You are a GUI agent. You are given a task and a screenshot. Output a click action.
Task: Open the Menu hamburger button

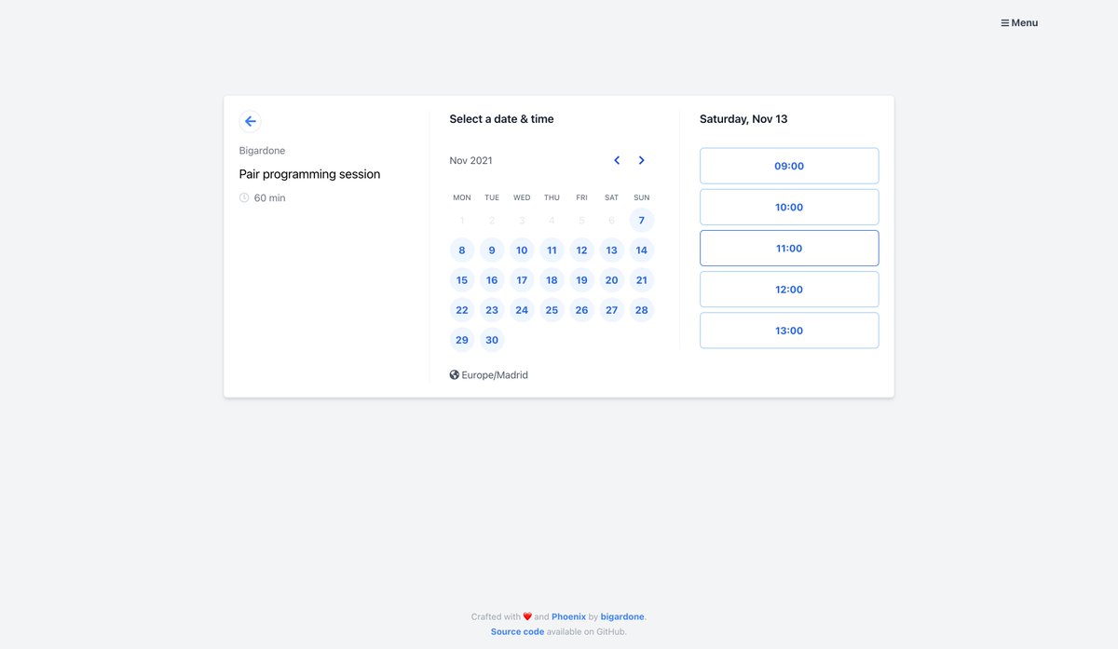(x=1019, y=22)
